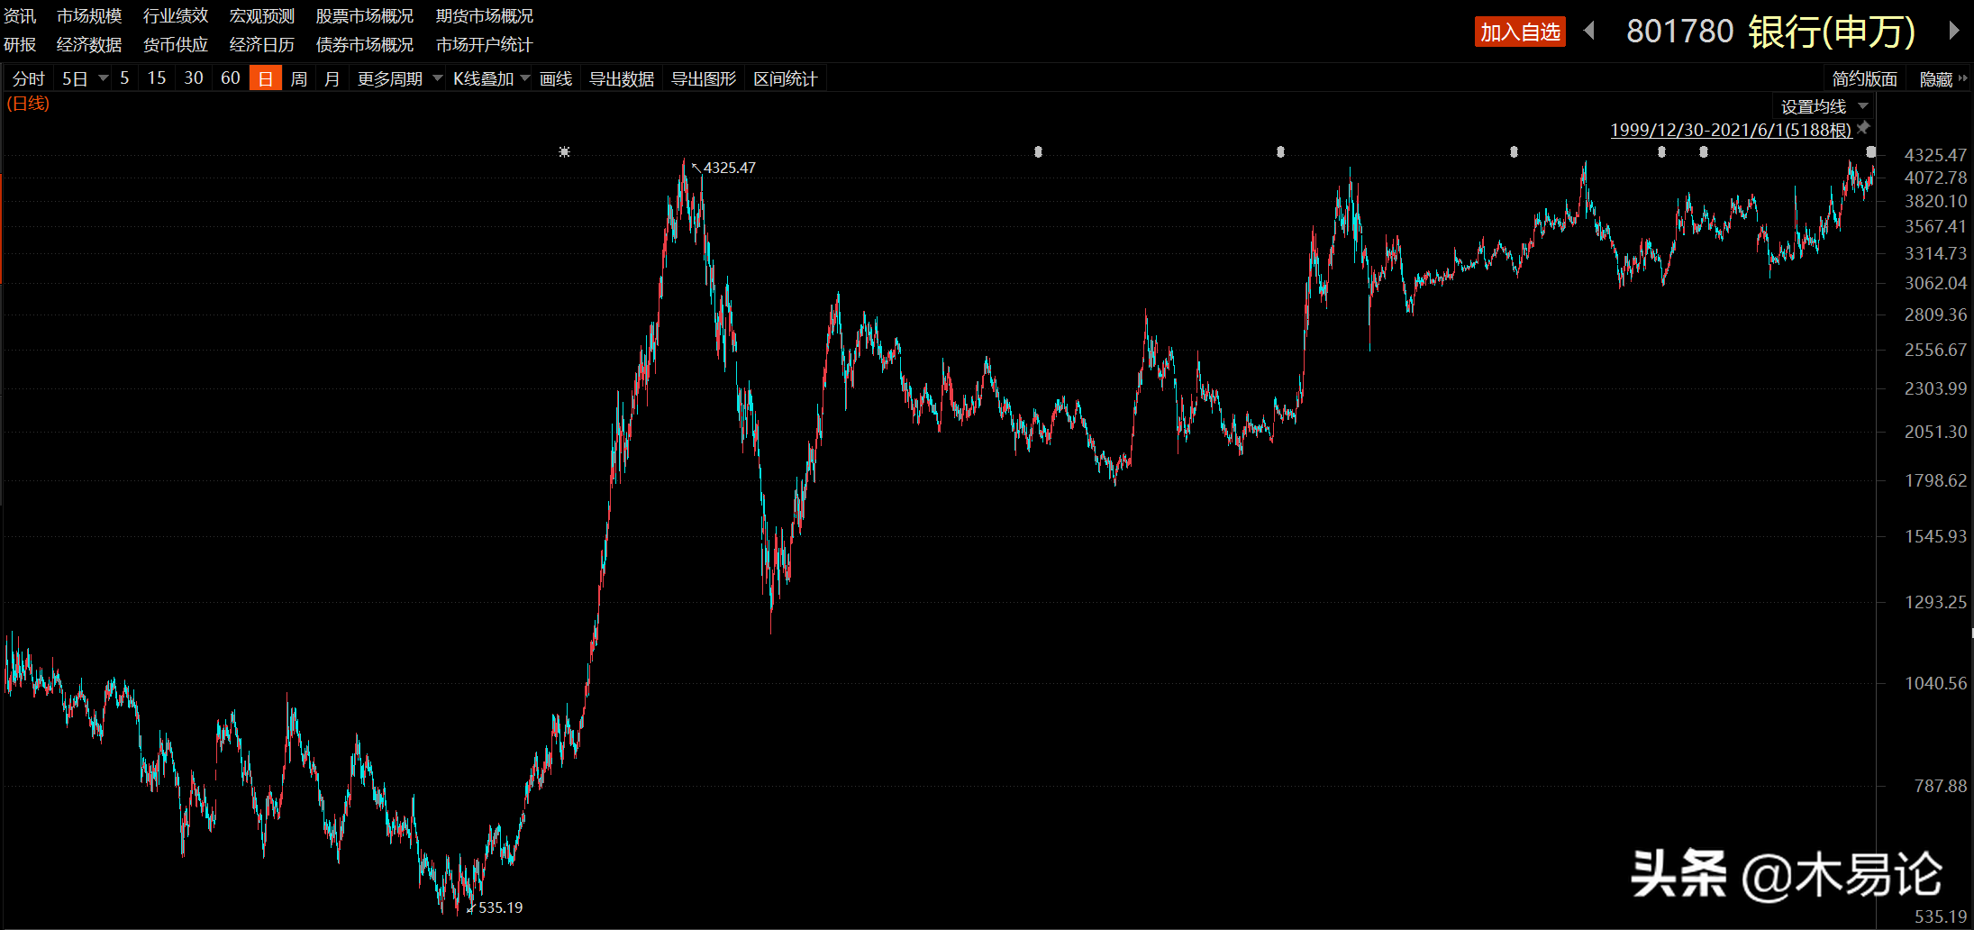The image size is (1974, 930).
Task: Open 期货市场概况 overview
Action: 485,16
